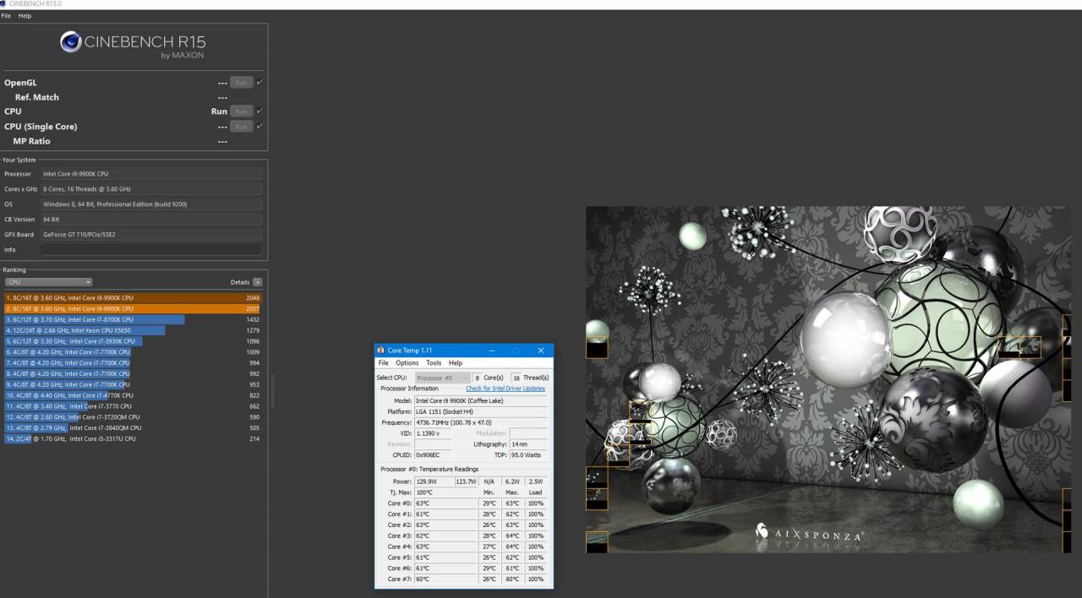Click the Details arrow icon in Ranking
This screenshot has height=598, width=1082.
coord(258,282)
